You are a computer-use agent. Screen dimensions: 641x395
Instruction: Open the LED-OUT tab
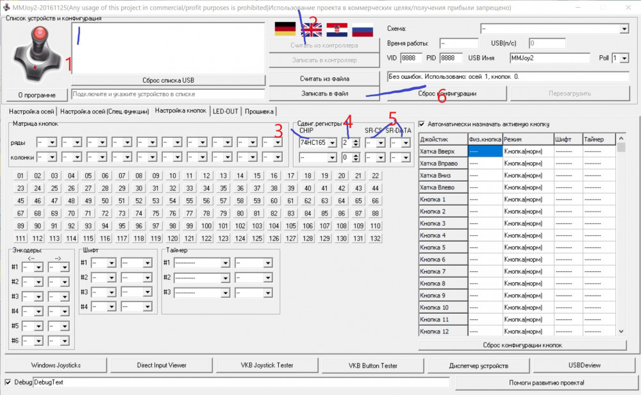[x=225, y=111]
